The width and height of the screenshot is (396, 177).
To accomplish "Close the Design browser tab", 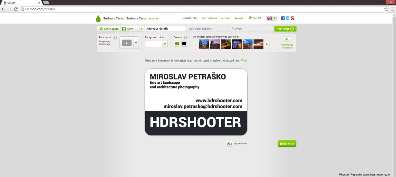I will coord(39,3).
